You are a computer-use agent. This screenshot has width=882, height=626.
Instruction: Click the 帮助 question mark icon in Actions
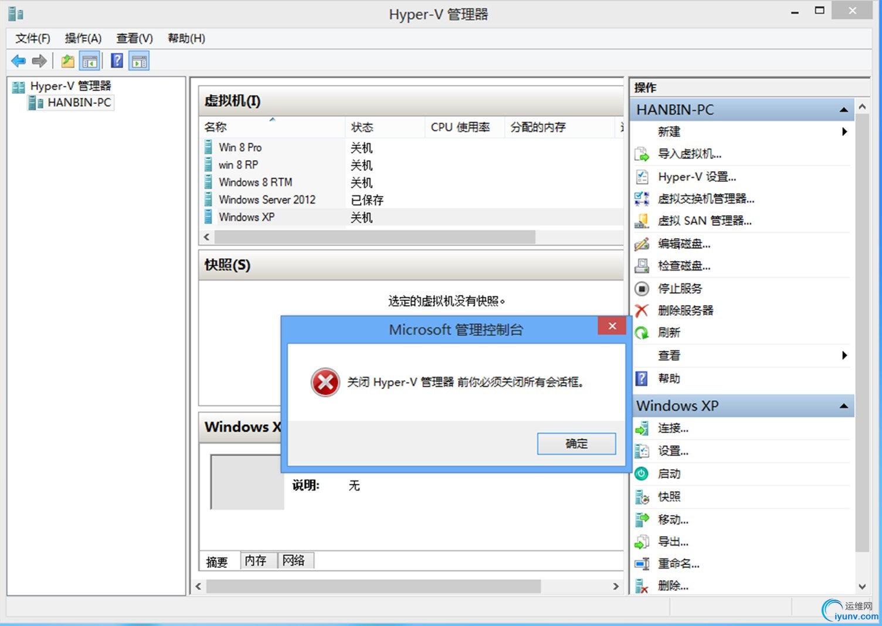point(642,378)
